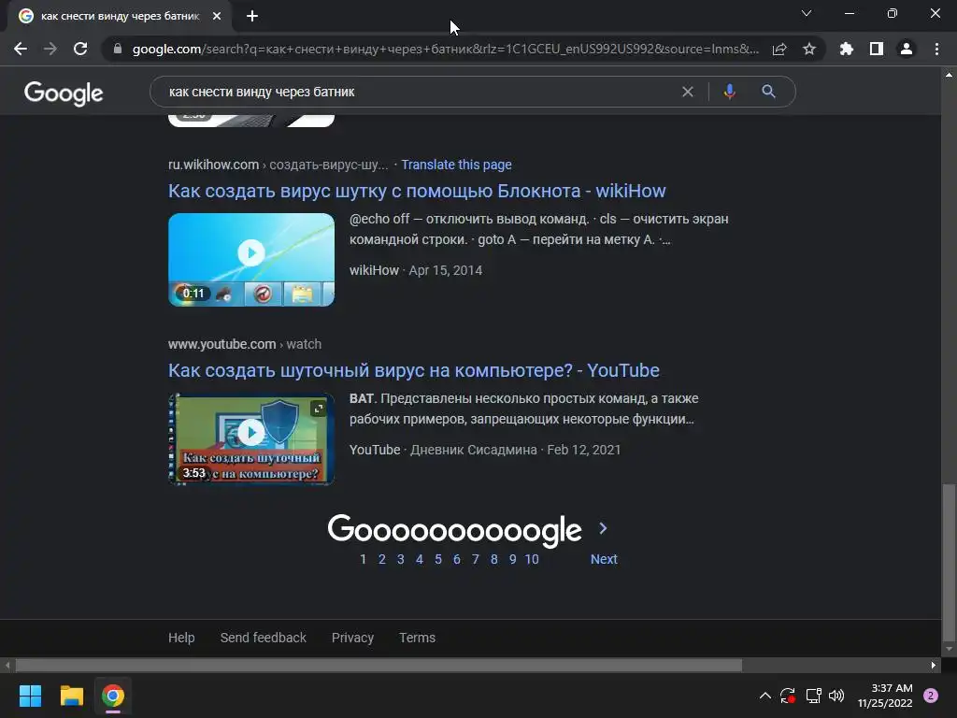This screenshot has width=957, height=718.
Task: Open the Help footer link
Action: tap(181, 638)
